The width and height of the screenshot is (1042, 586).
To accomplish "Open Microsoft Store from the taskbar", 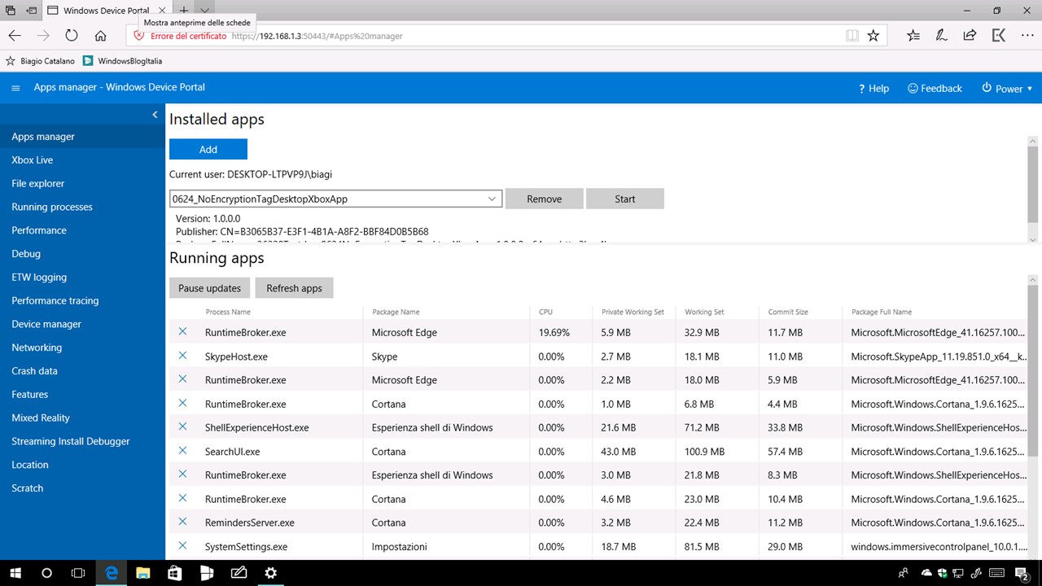I will coord(174,573).
